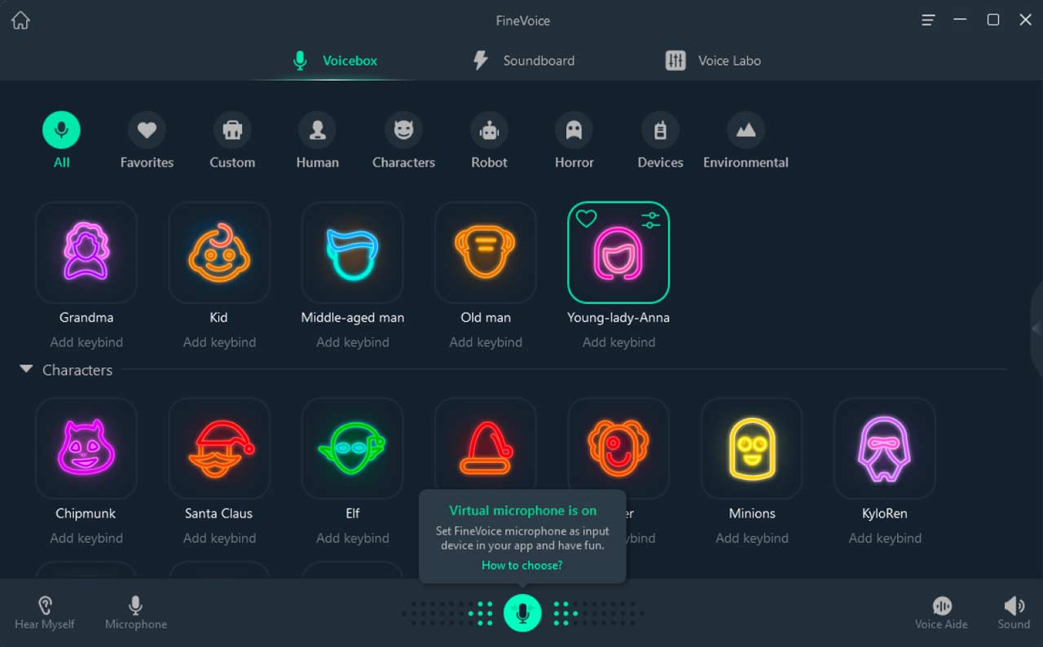
Task: Add keybind for Chipmunk
Action: [x=86, y=538]
